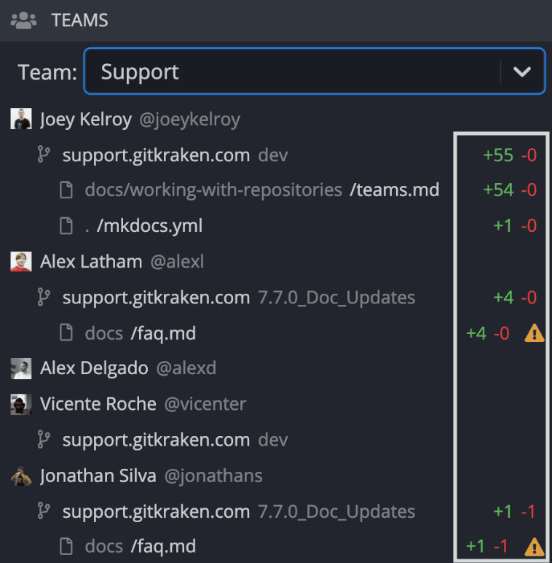Click warning icon on Alex Latham's faq.md
This screenshot has height=563, width=552.
pos(535,333)
